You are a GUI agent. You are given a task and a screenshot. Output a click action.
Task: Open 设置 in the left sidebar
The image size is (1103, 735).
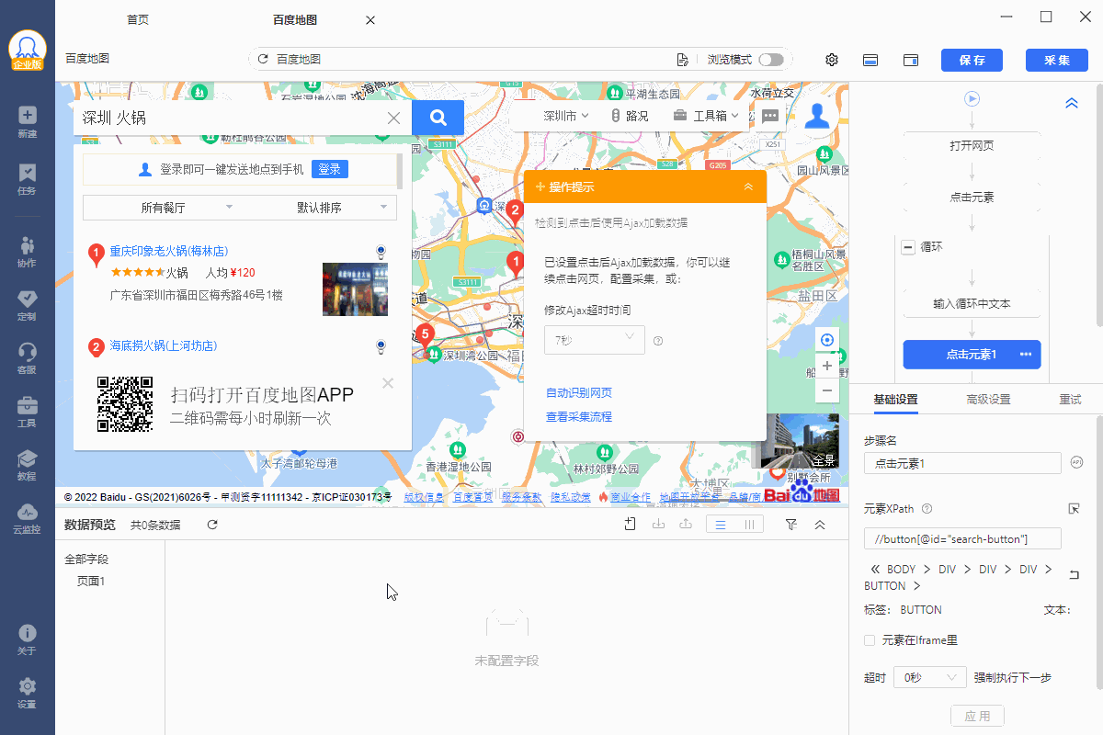(27, 694)
